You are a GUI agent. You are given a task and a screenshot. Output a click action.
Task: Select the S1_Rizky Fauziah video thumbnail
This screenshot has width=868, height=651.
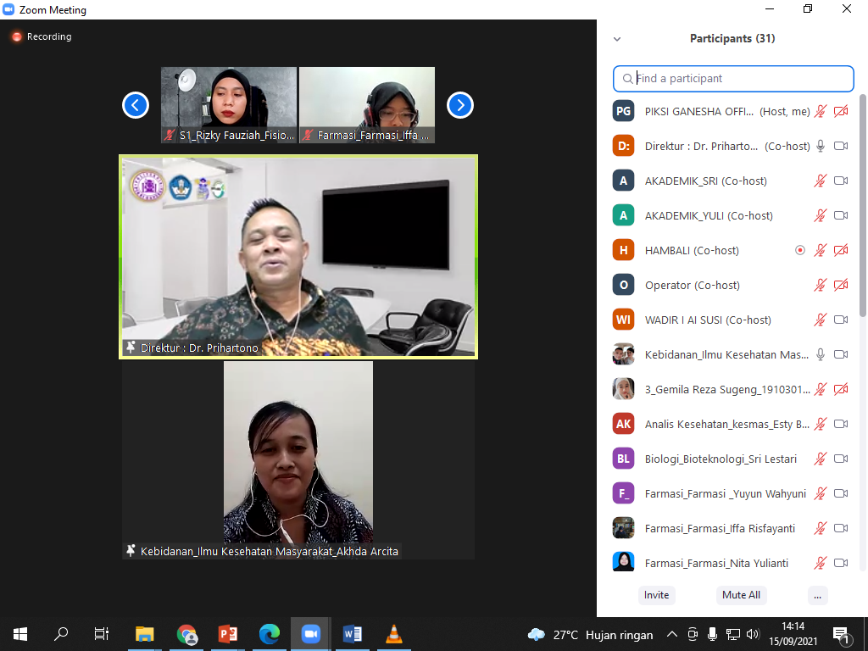click(229, 105)
